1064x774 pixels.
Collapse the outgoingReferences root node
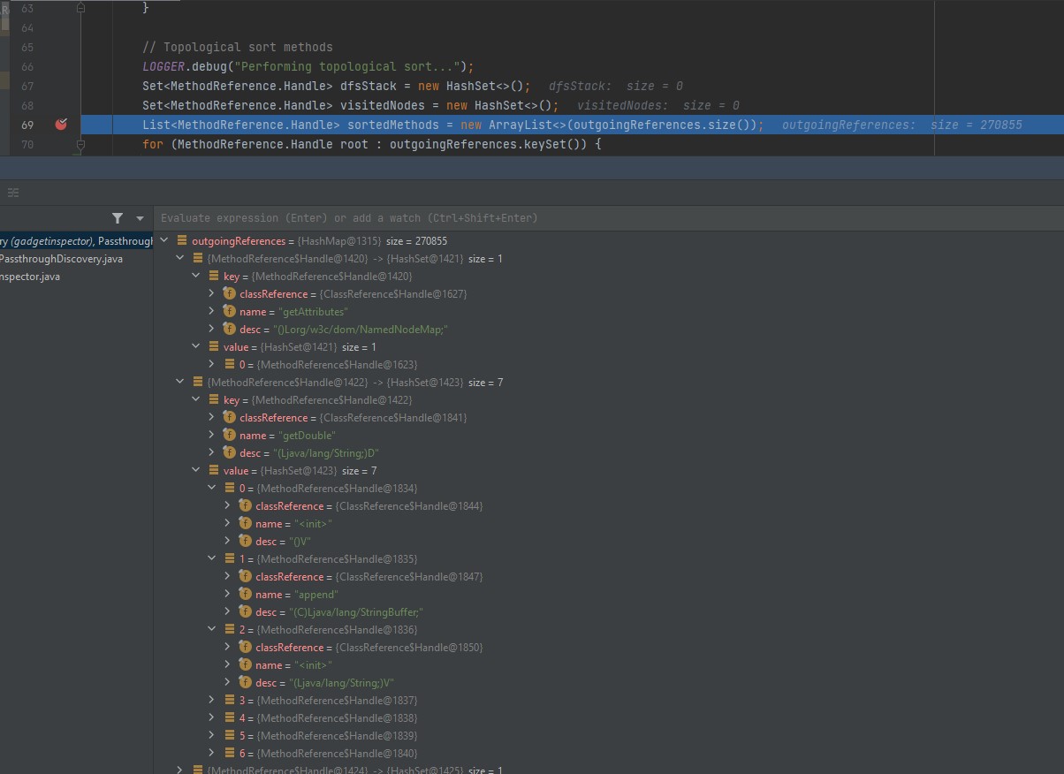point(164,240)
